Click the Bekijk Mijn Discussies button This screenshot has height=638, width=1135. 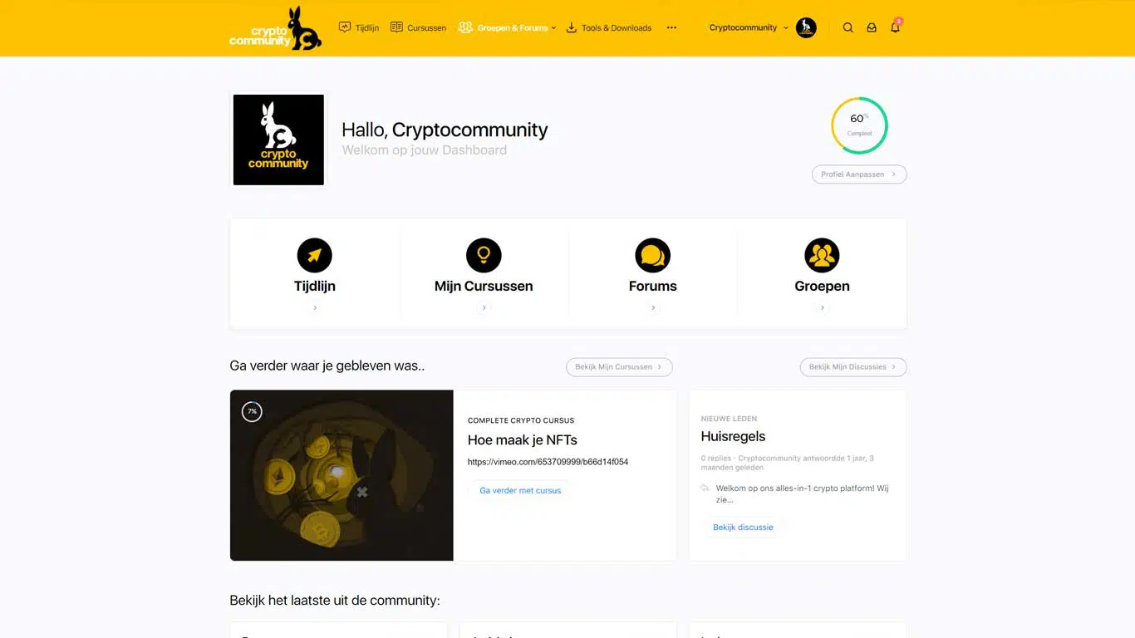point(852,366)
